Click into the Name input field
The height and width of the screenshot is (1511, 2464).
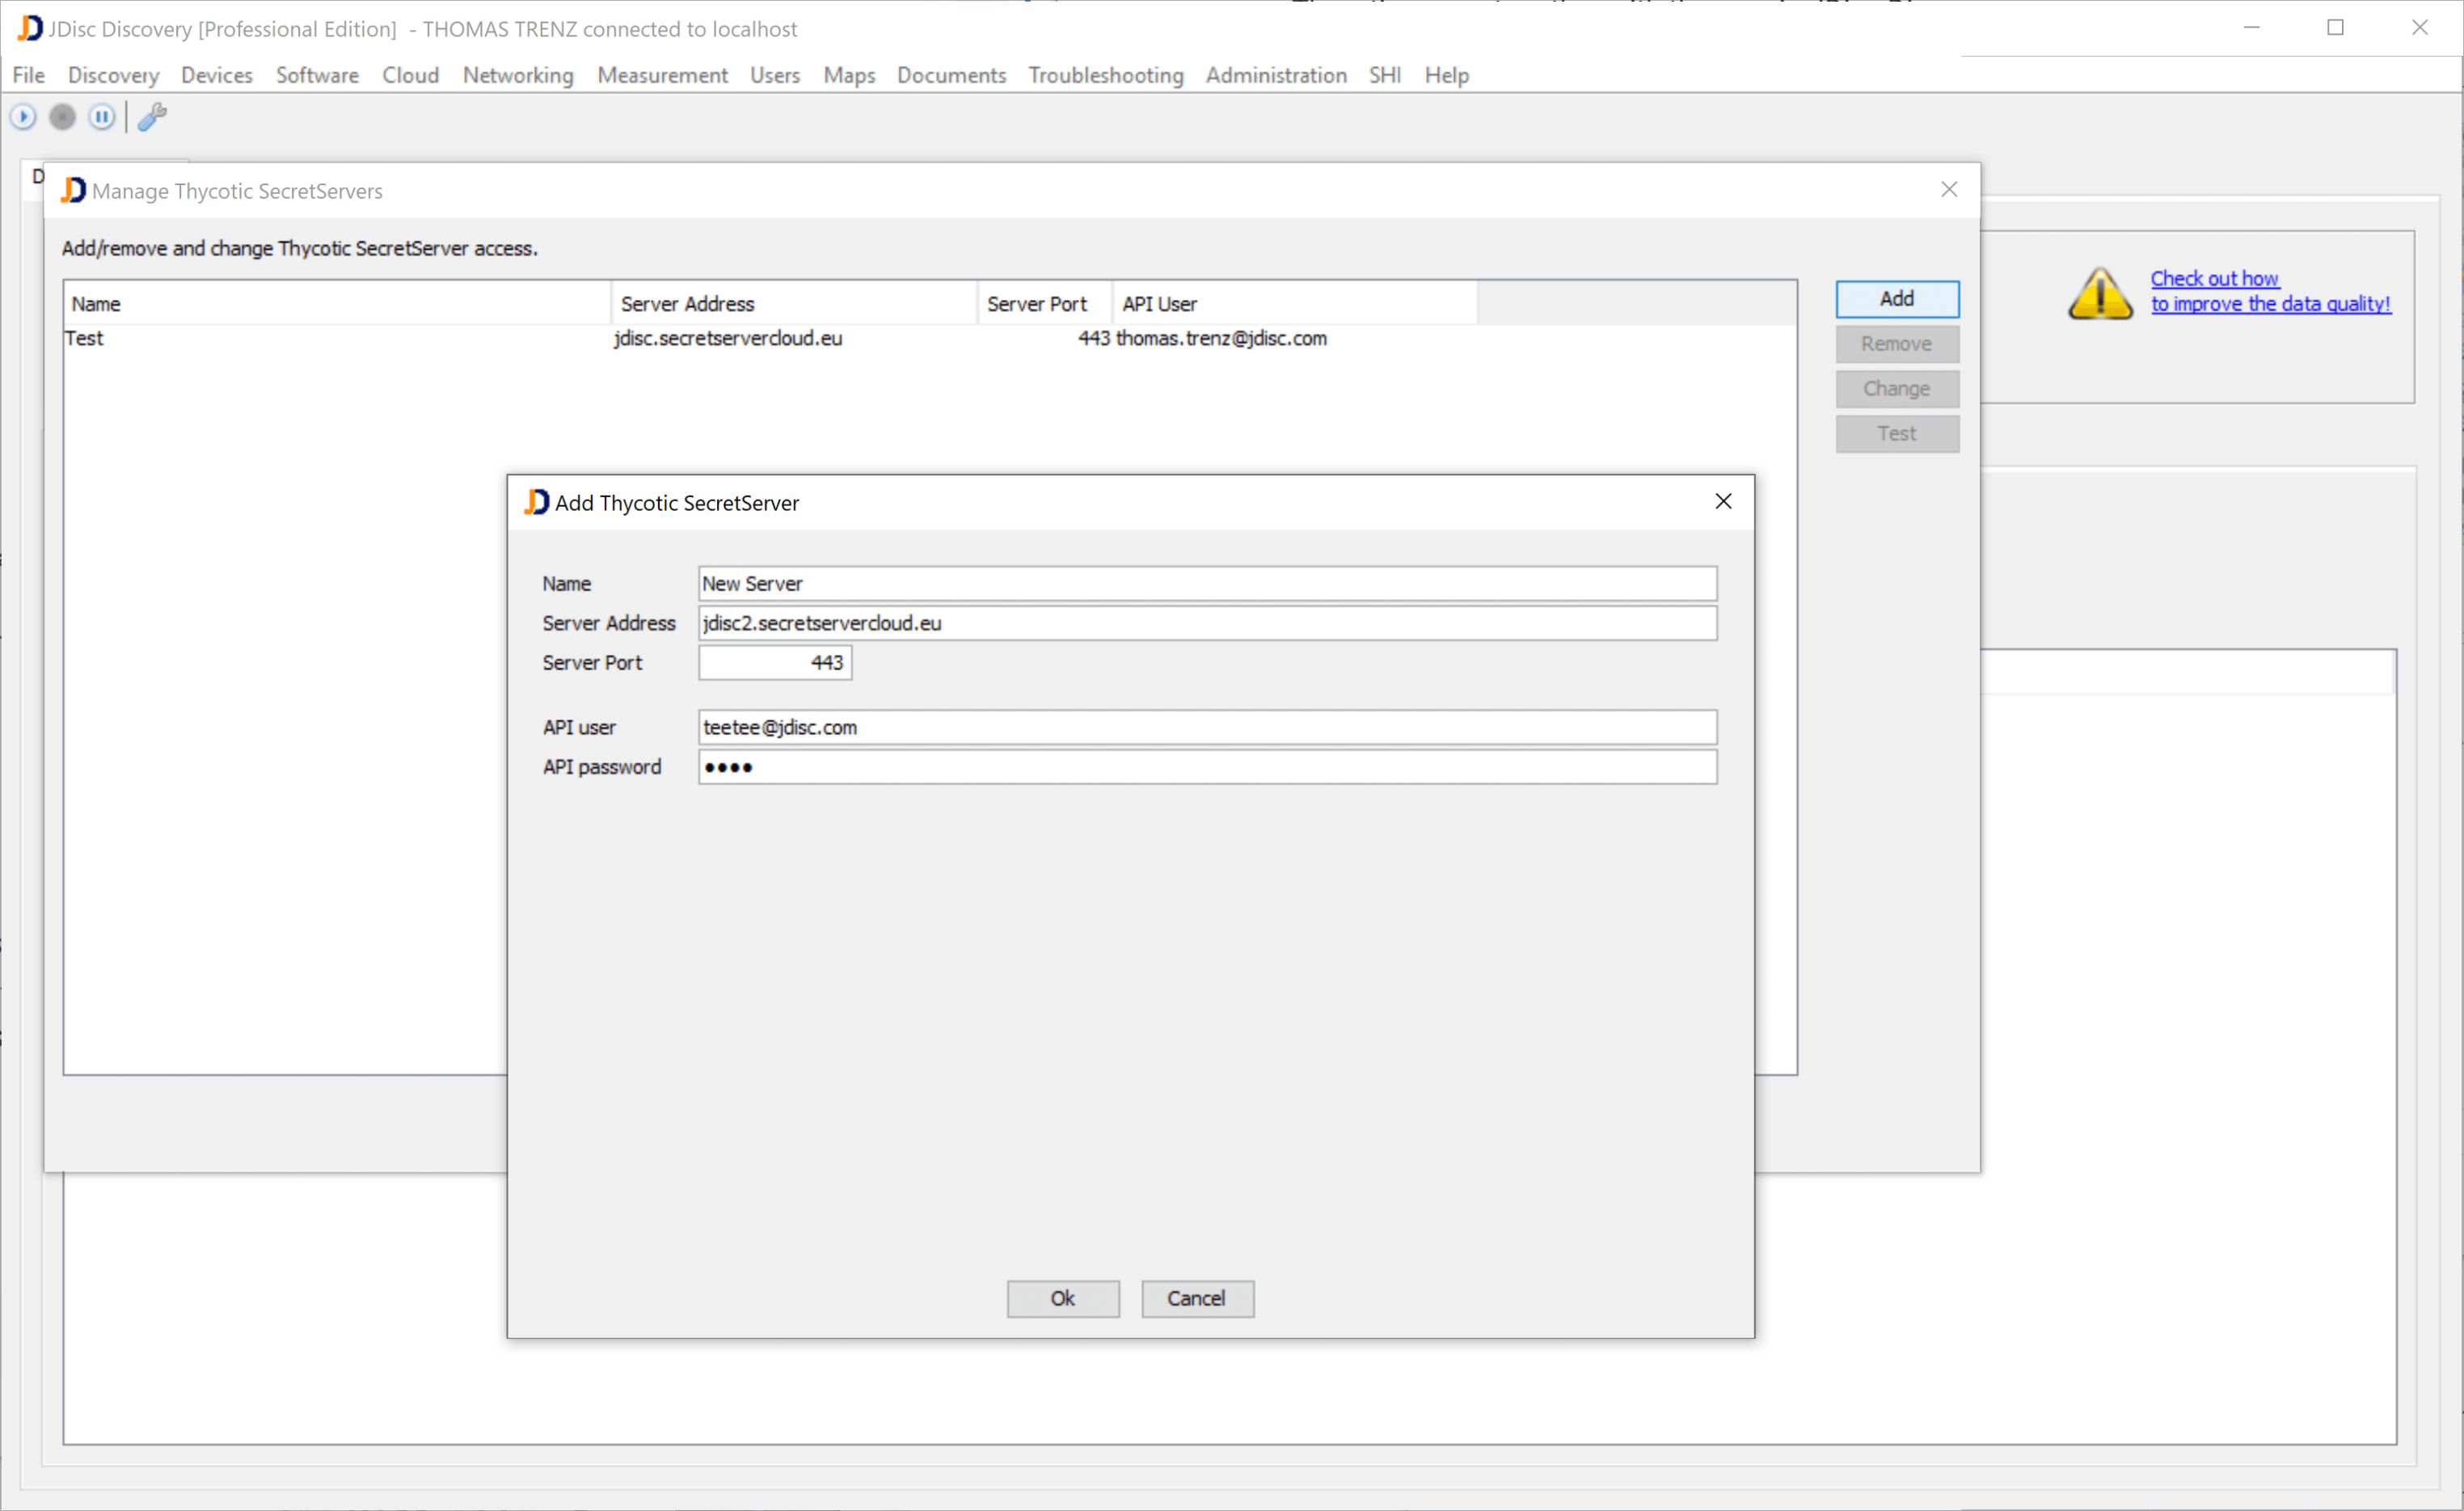coord(1206,583)
